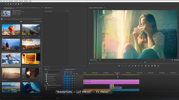This screenshot has height=100, width=179.
Task: Expand the Audio Transitions folder in Effects
Action: (45, 80)
